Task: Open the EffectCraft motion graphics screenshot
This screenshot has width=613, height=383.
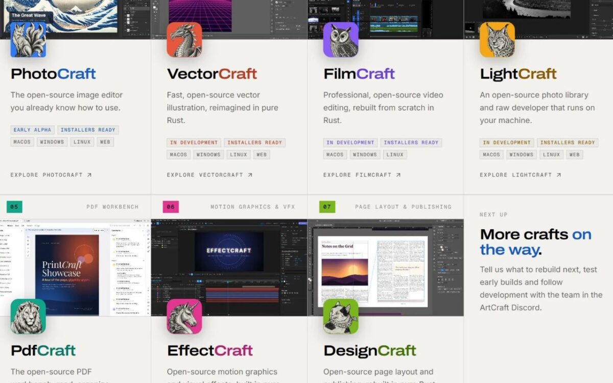Action: click(229, 268)
